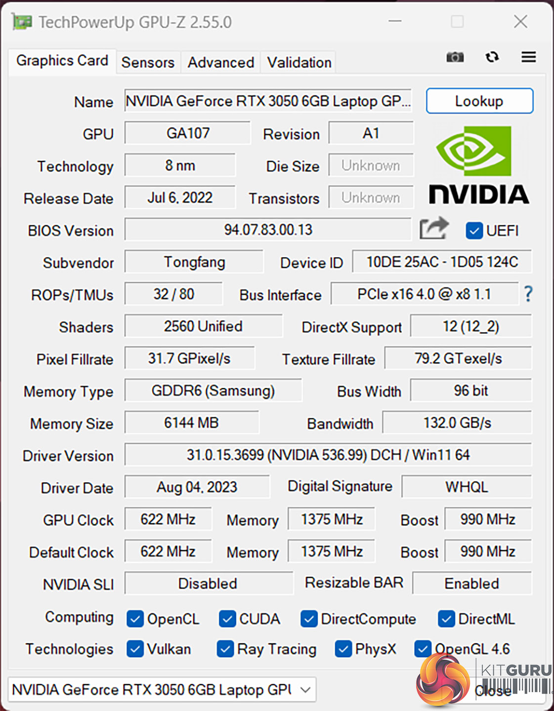Click the screenshot camera icon
The height and width of the screenshot is (711, 554).
pos(455,57)
